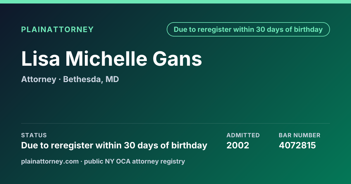
Task: Select the bold reregister status text
Action: coord(114,145)
